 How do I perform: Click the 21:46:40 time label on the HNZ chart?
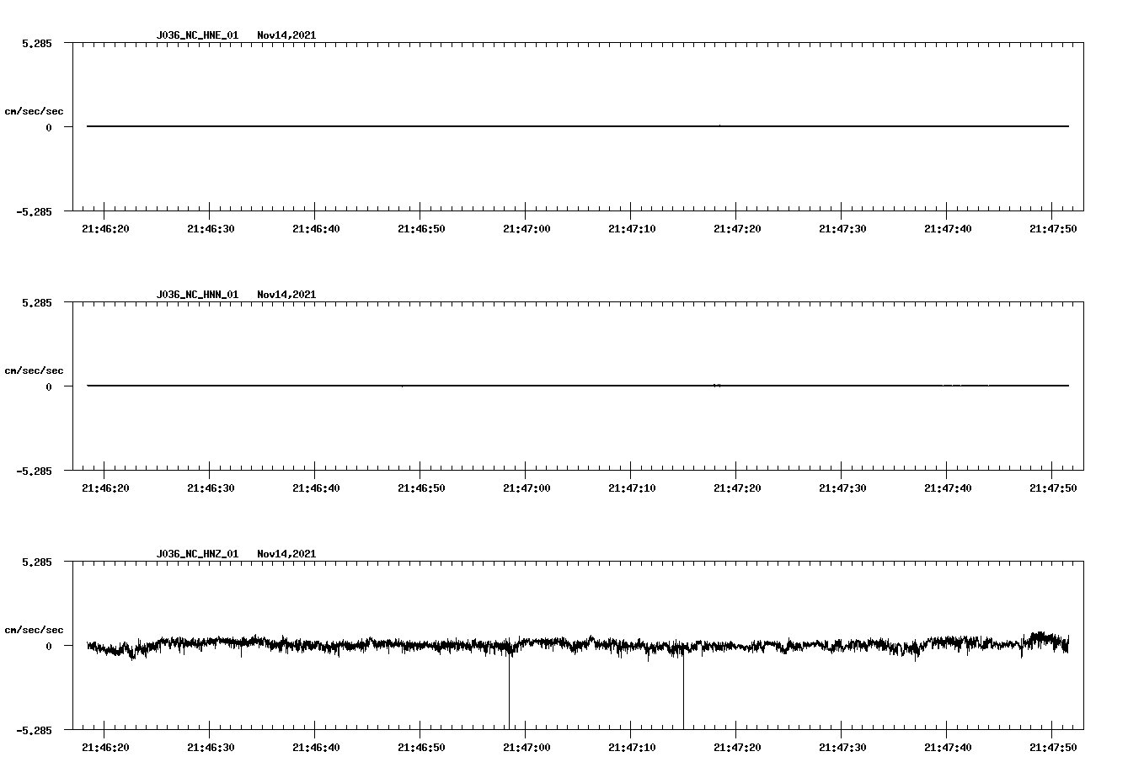click(x=316, y=748)
